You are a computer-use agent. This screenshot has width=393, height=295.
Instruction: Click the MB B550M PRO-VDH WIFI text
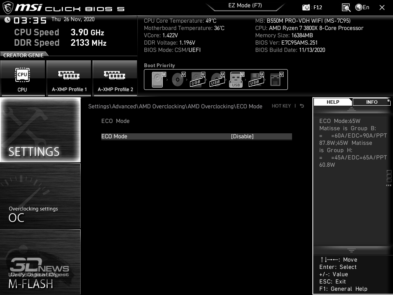pyautogui.click(x=303, y=21)
